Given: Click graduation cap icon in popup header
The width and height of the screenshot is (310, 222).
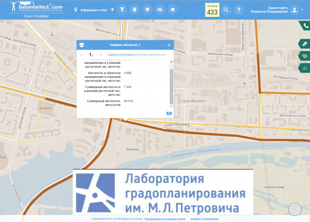Looking at the screenshot, I should [82, 45].
